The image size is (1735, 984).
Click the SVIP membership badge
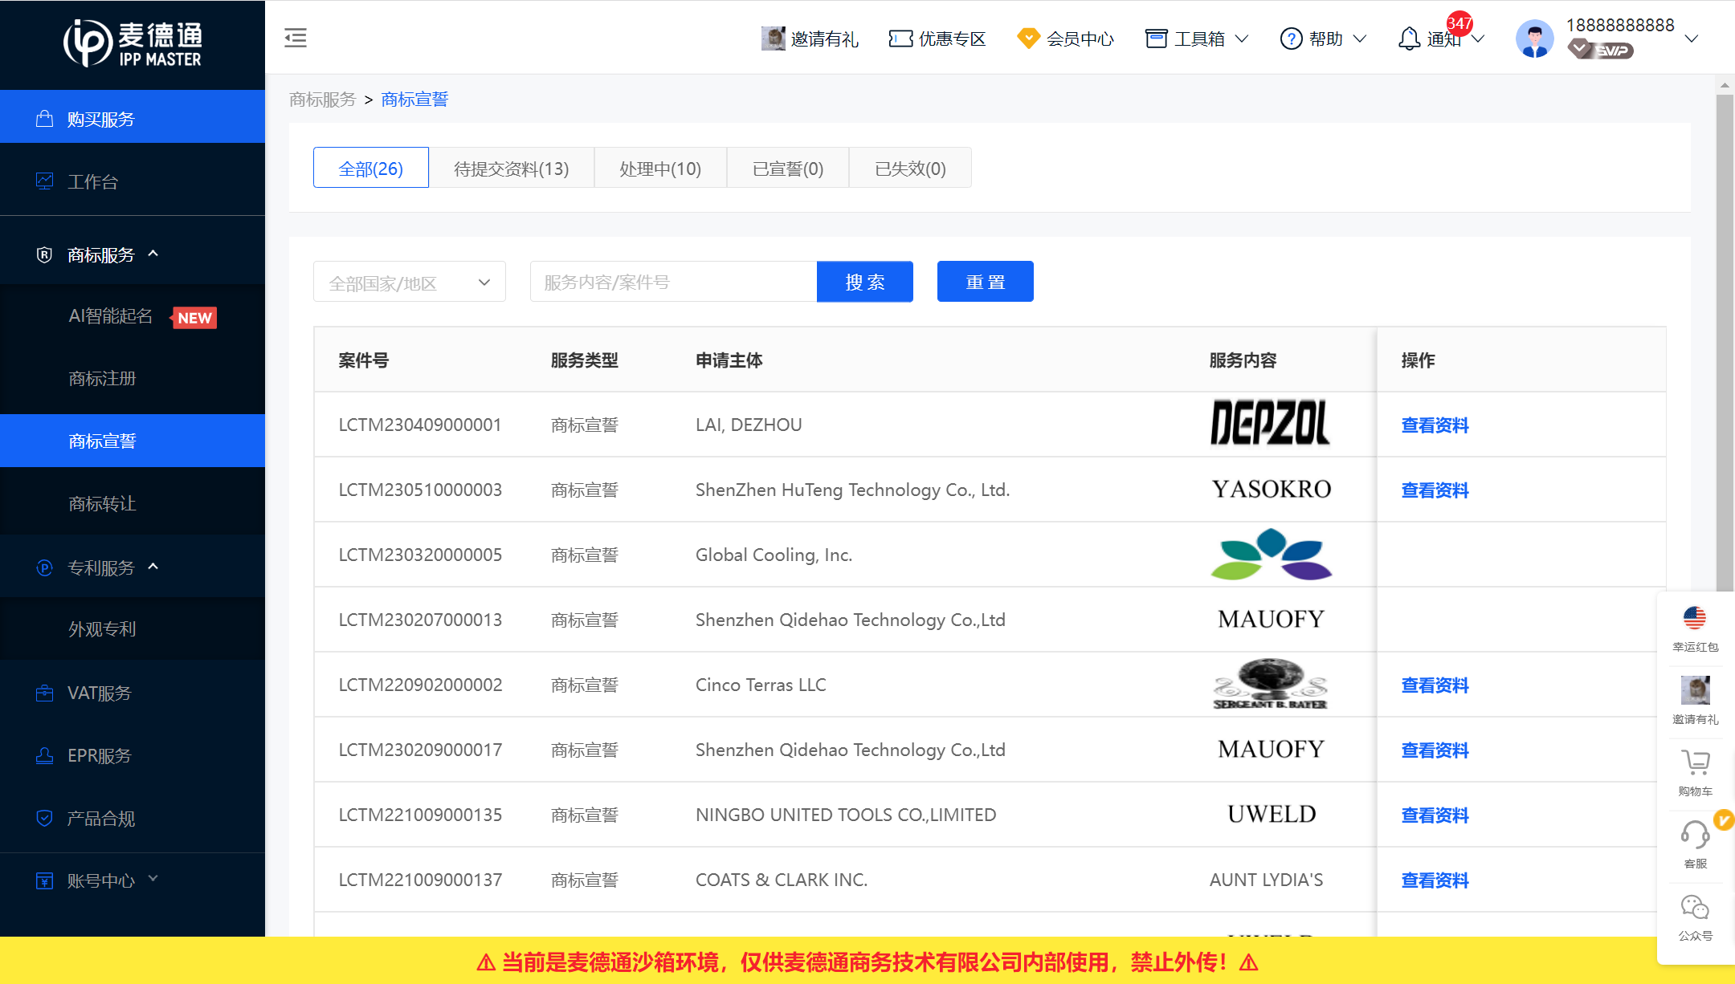(x=1600, y=50)
